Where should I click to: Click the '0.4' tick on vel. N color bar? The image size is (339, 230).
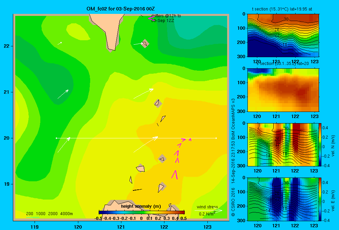point(325,128)
